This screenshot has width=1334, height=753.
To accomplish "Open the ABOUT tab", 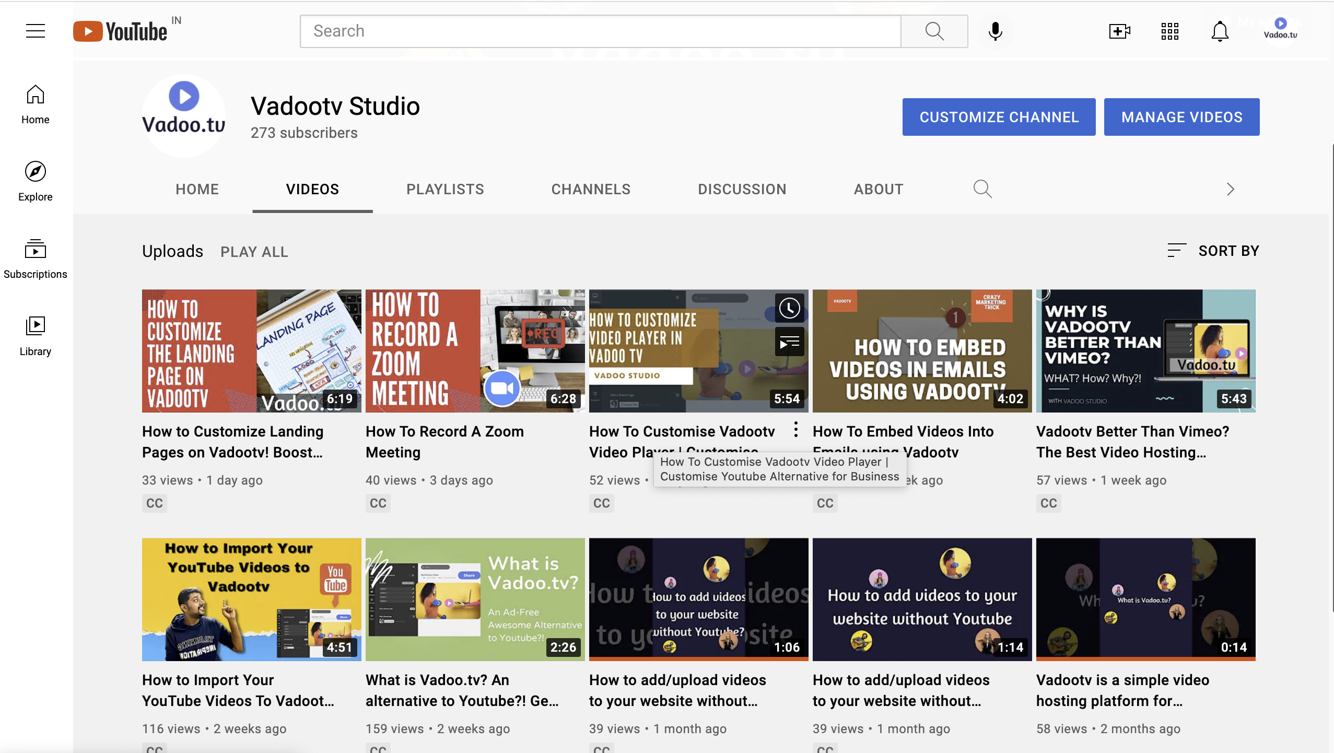I will [x=879, y=189].
